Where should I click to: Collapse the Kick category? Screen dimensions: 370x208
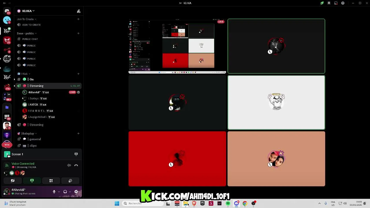24,74
